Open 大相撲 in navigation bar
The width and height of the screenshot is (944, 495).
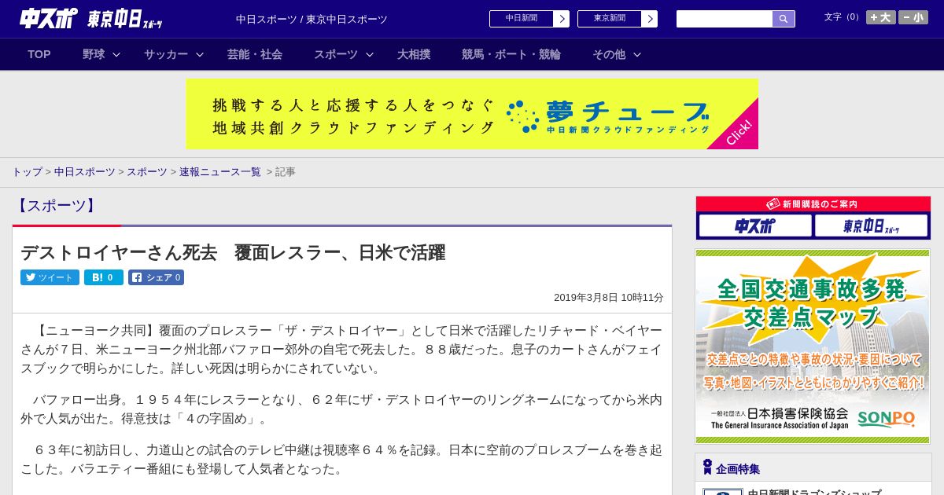(414, 54)
